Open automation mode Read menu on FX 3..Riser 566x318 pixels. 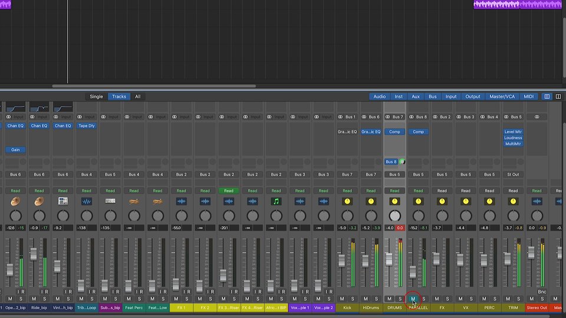coord(229,191)
